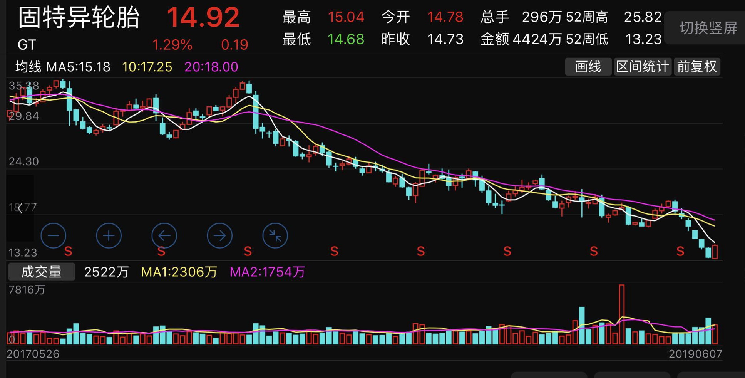Click the 金额 value 4424万
The image size is (745, 378).
coord(537,39)
